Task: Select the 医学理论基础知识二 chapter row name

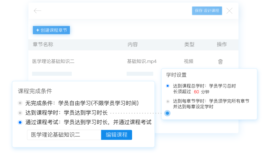Action: pyautogui.click(x=53, y=61)
